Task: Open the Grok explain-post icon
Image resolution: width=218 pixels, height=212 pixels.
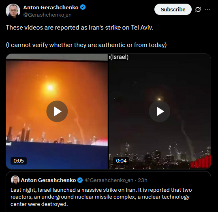Action: (198, 9)
